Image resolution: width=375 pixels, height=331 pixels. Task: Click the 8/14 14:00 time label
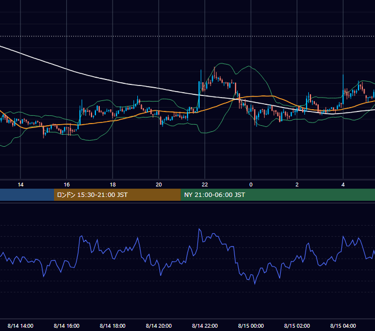20,325
